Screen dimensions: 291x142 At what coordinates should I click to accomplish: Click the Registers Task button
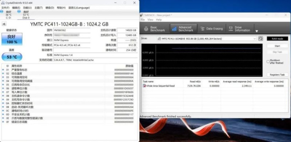pyautogui.click(x=277, y=75)
